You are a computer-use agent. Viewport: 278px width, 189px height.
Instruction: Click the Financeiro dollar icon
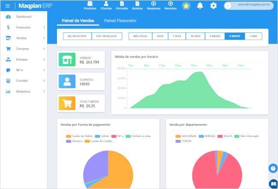[x=8, y=27]
